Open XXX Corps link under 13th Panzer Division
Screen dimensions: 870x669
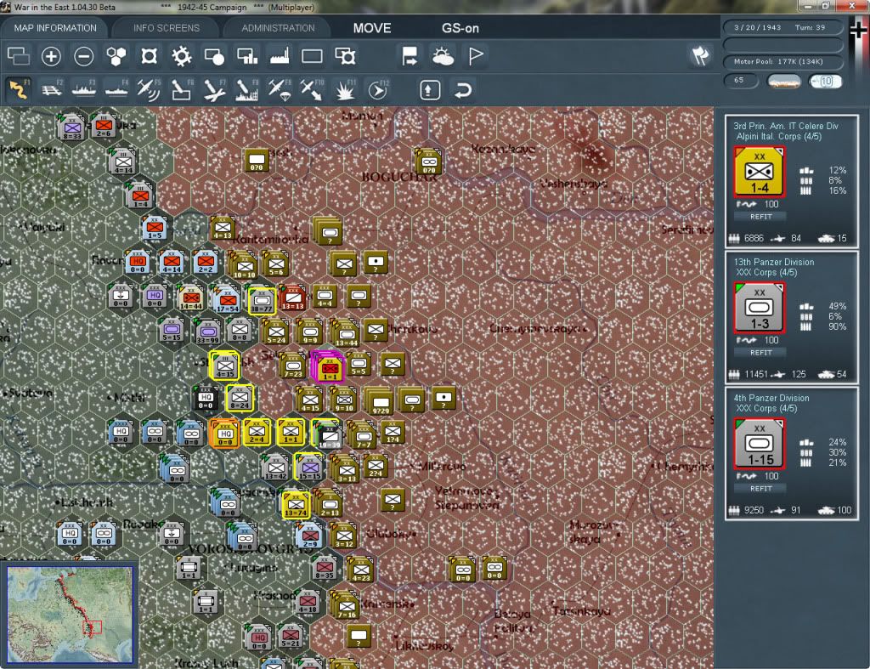(x=766, y=273)
